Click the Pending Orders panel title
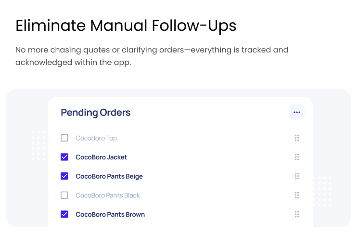The width and height of the screenshot is (357, 233). (95, 113)
